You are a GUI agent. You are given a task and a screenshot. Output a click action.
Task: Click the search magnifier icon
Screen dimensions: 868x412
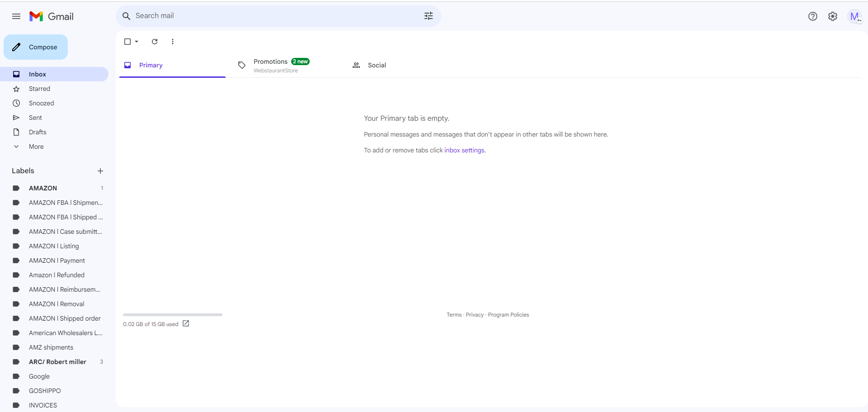[x=127, y=16]
